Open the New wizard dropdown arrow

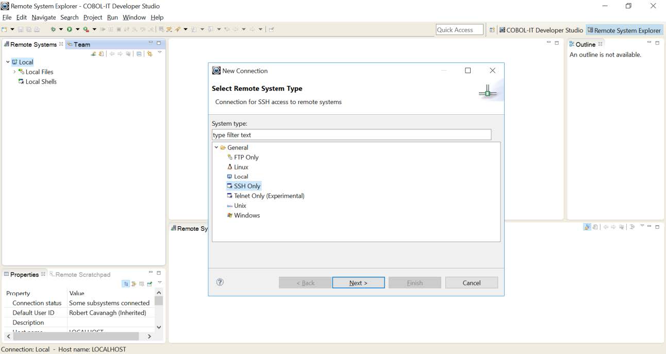(12, 29)
